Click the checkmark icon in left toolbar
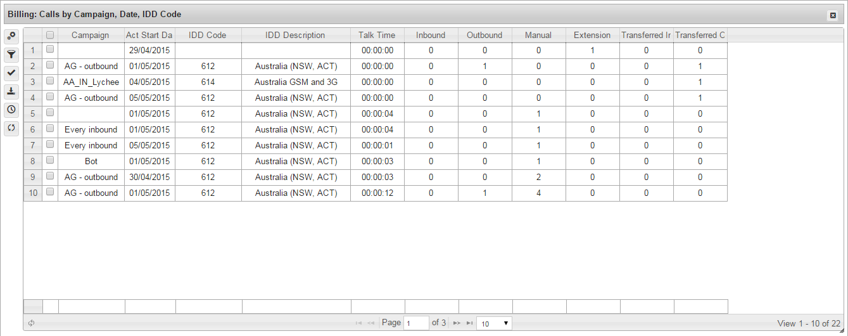Image resolution: width=848 pixels, height=336 pixels. coord(11,73)
